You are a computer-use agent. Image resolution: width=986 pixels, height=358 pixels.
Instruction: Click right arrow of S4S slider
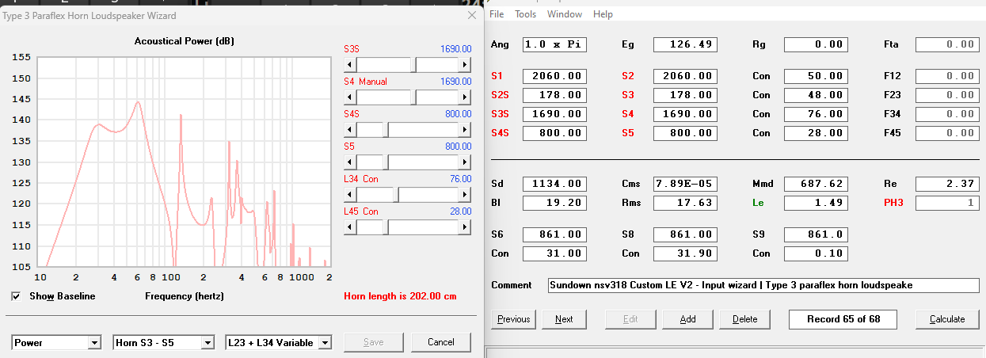pyautogui.click(x=465, y=129)
